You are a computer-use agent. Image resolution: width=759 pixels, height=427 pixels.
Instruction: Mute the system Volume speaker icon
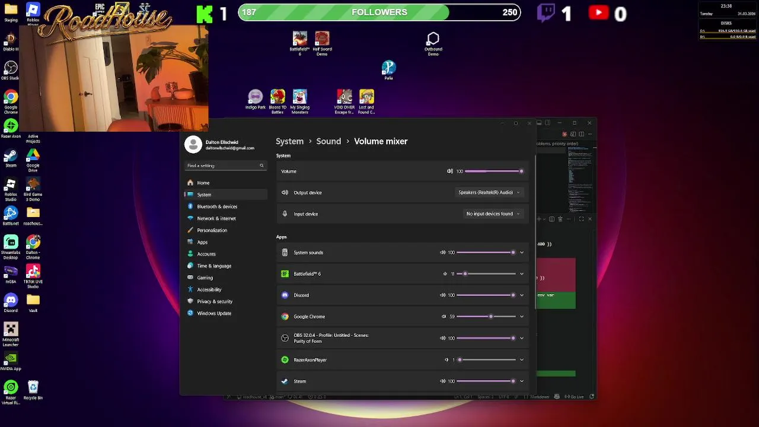coord(450,171)
